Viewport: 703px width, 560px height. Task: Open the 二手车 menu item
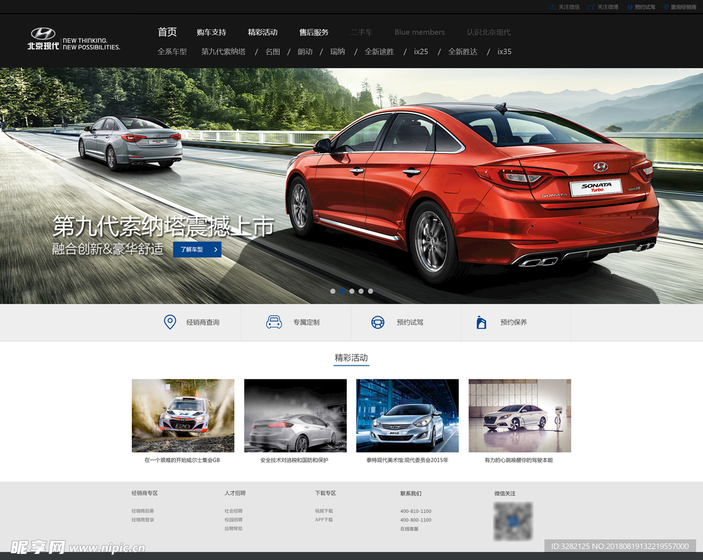(361, 32)
